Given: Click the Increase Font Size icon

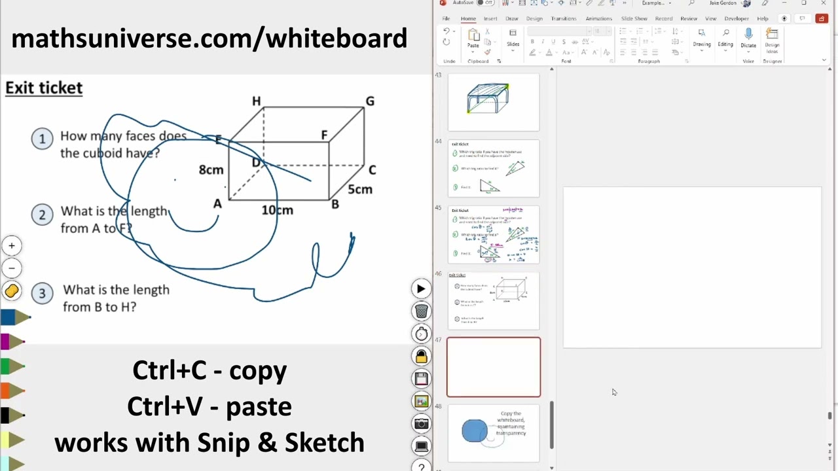Looking at the screenshot, I should [x=584, y=52].
